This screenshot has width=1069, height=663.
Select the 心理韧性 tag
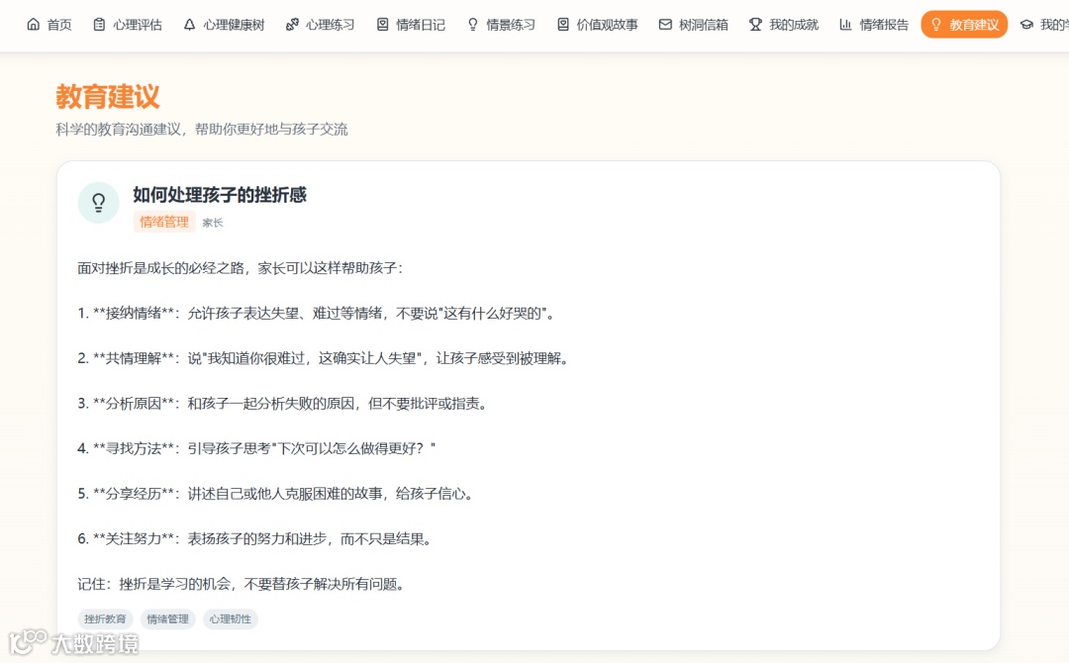pyautogui.click(x=231, y=618)
